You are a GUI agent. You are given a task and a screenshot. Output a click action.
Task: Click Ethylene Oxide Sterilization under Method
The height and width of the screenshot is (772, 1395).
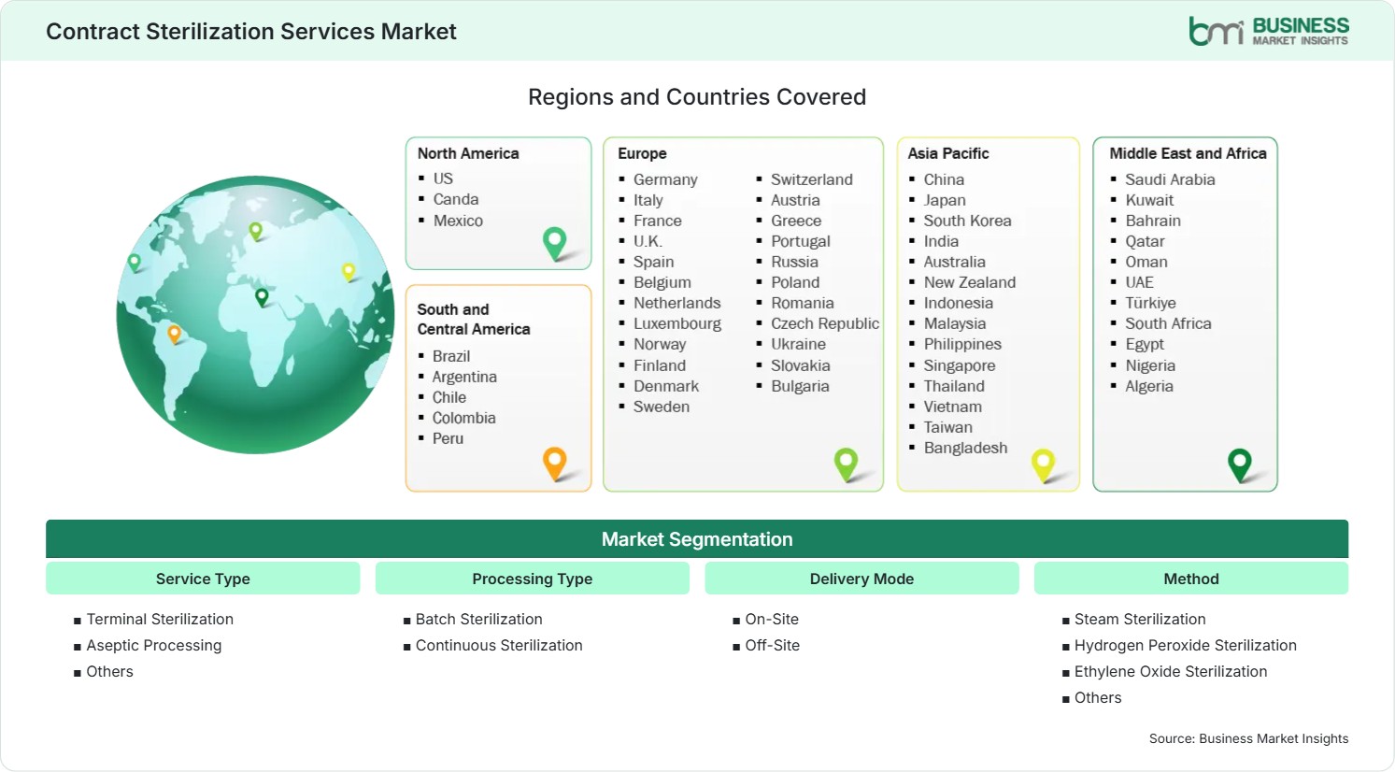click(1171, 671)
